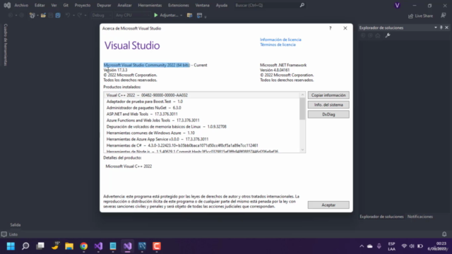Open the Windows Start button
Screen dimensions: 452x254
point(11,246)
